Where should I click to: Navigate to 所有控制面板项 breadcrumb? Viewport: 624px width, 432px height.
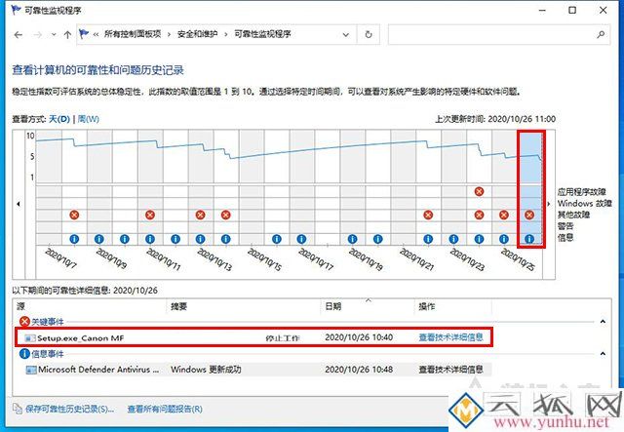point(133,34)
